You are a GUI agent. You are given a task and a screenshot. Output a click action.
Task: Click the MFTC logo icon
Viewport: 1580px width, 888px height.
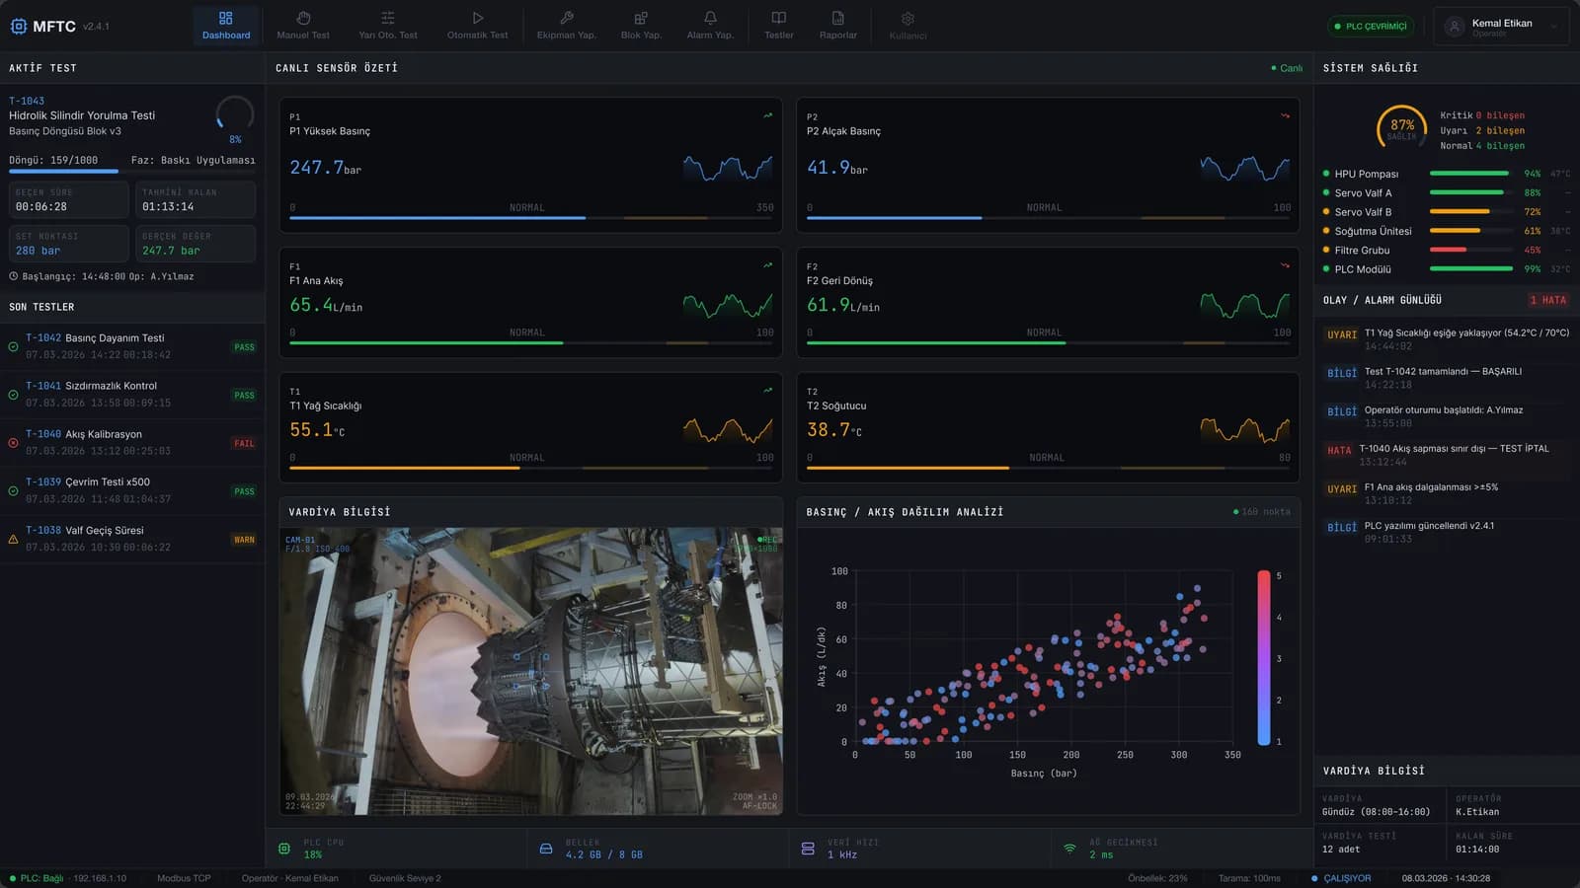coord(18,27)
